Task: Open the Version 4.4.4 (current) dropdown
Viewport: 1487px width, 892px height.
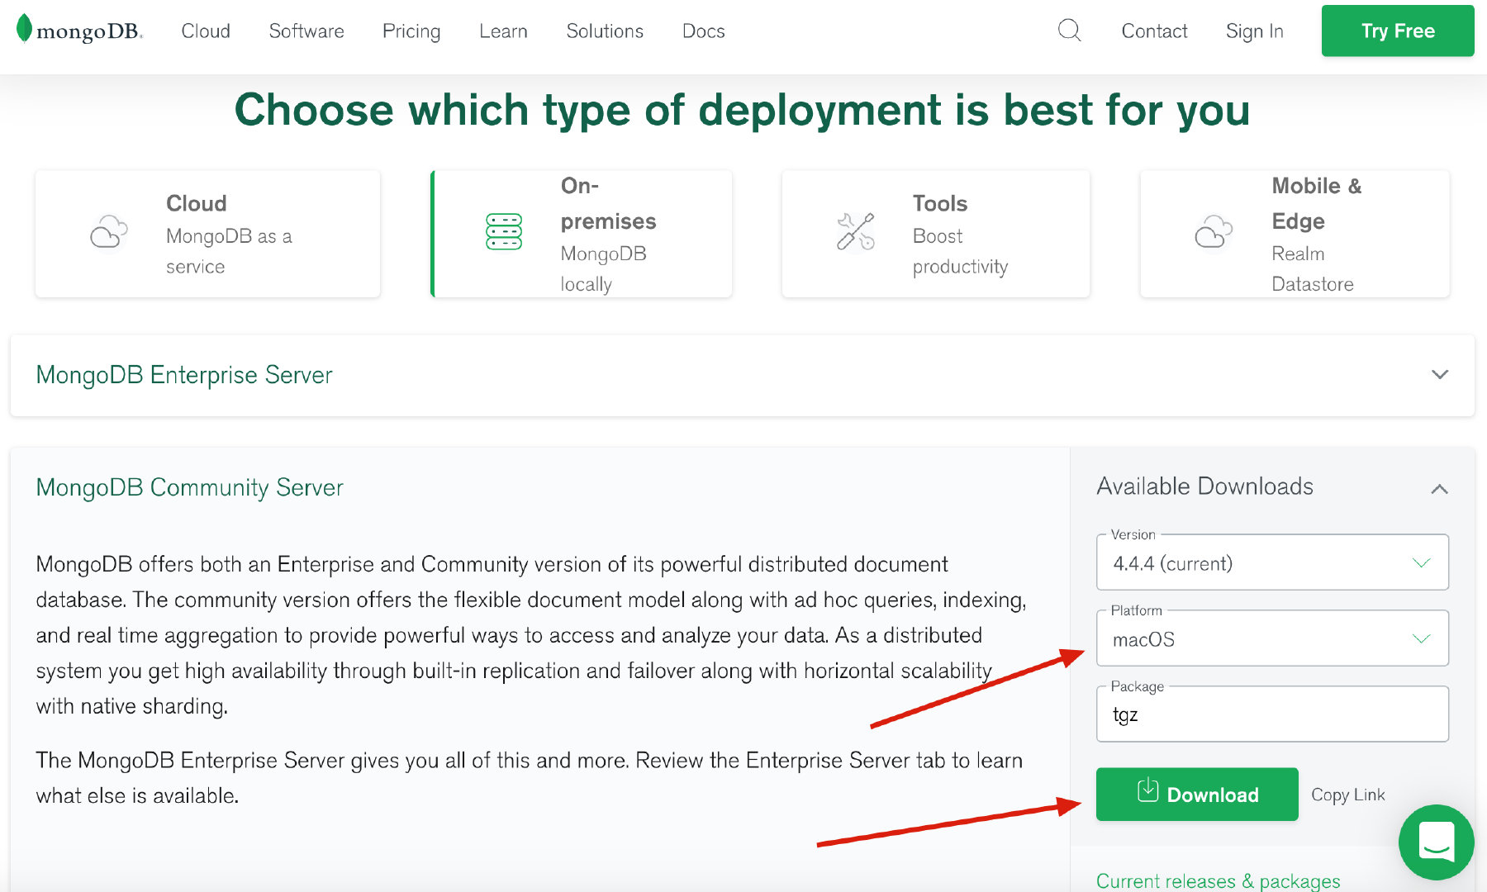Action: click(1272, 562)
